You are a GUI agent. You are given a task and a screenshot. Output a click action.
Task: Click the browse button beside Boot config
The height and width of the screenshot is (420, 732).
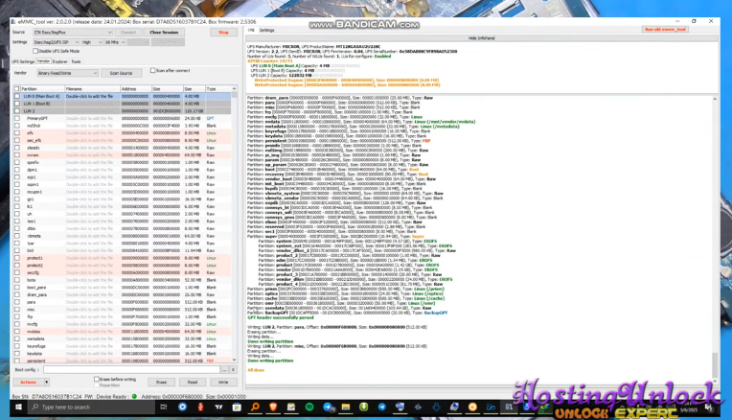coord(225,369)
